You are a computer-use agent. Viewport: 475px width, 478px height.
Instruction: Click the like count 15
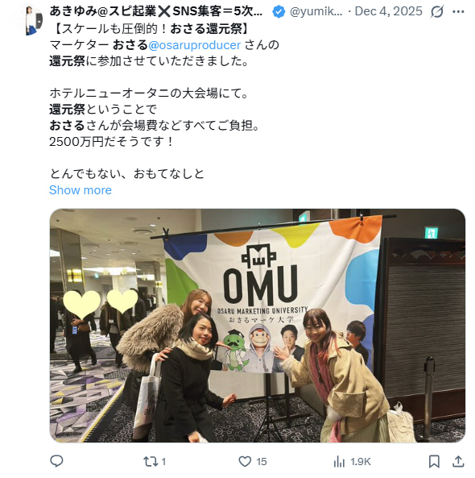pyautogui.click(x=261, y=462)
